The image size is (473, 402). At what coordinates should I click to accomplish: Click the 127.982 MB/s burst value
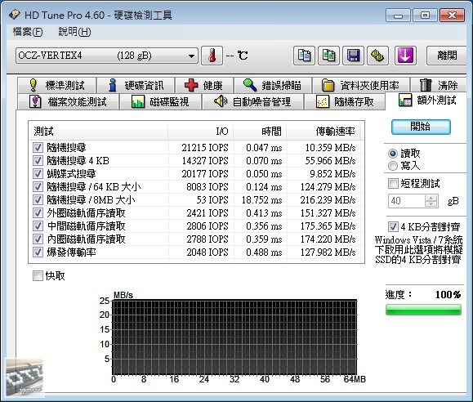(x=328, y=252)
